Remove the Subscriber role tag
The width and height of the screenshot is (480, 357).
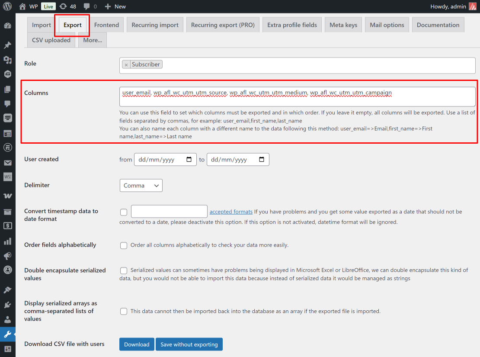(x=126, y=64)
